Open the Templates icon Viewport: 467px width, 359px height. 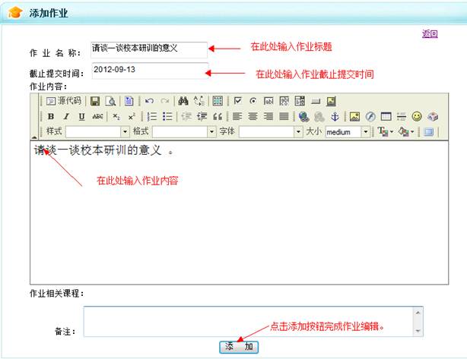coord(129,102)
